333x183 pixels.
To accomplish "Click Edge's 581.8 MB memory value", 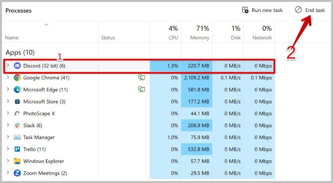I will (x=199, y=90).
